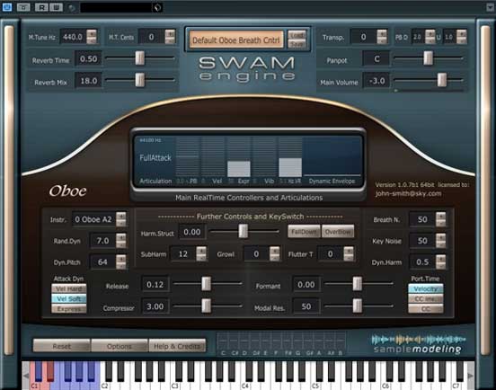Open Help & Credits

(x=177, y=346)
